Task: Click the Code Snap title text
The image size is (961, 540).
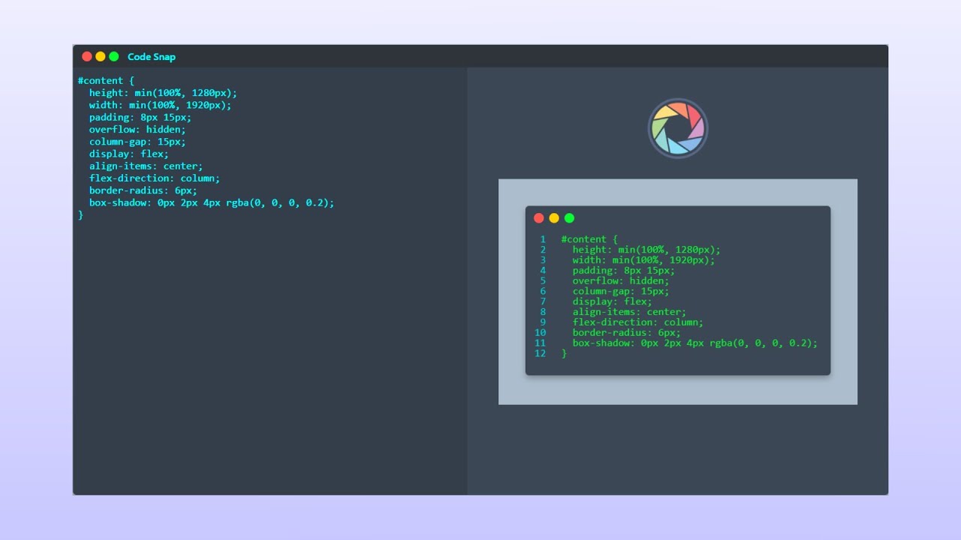Action: coord(152,57)
